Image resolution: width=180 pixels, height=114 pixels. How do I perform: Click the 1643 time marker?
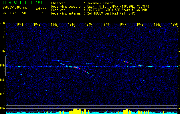pos(54,25)
